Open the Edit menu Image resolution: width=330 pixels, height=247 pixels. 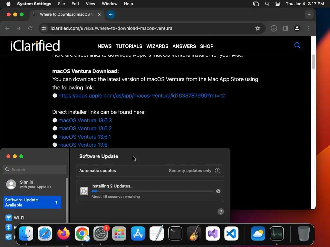pyautogui.click(x=75, y=4)
